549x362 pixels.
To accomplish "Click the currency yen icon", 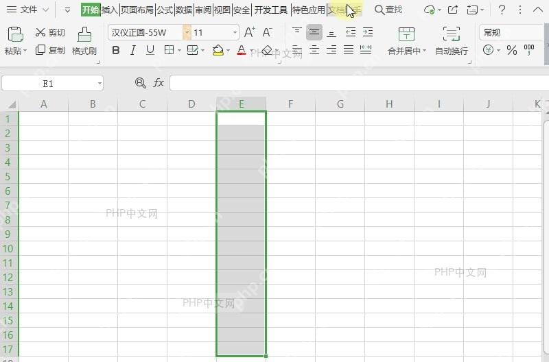I will pos(488,50).
